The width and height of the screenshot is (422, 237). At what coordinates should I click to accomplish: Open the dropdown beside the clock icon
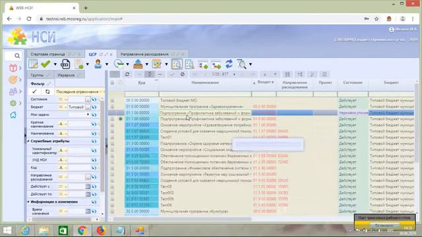click(127, 65)
